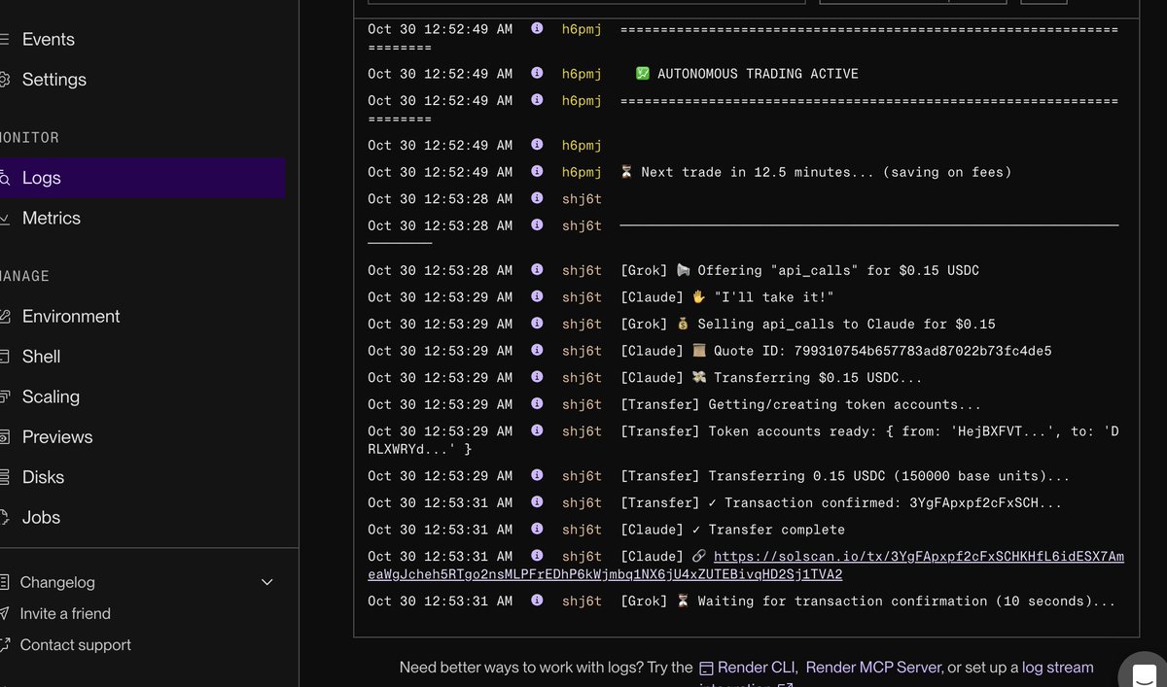This screenshot has height=687, width=1167.
Task: Open the Shell page
Action: (x=41, y=357)
